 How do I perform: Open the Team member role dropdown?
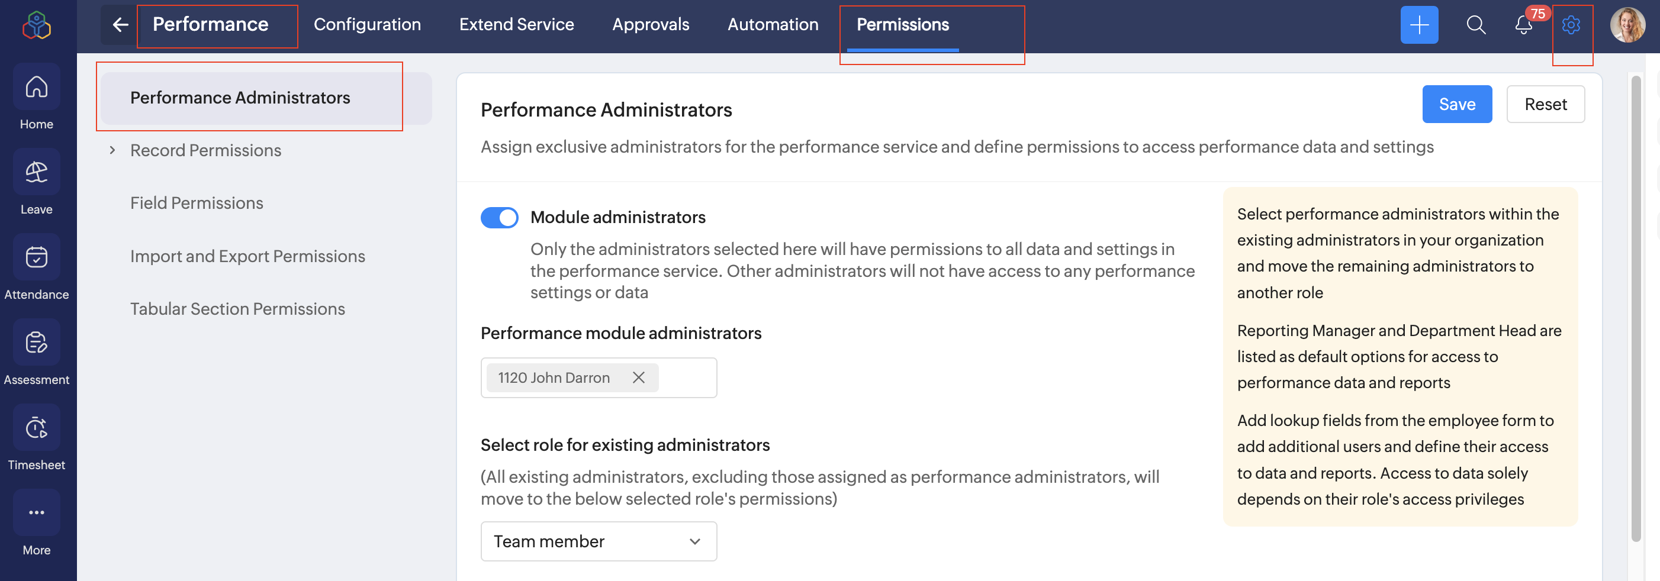598,541
